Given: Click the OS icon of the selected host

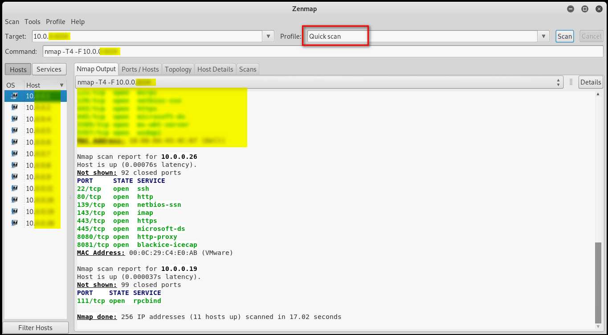Looking at the screenshot, I should coord(14,96).
